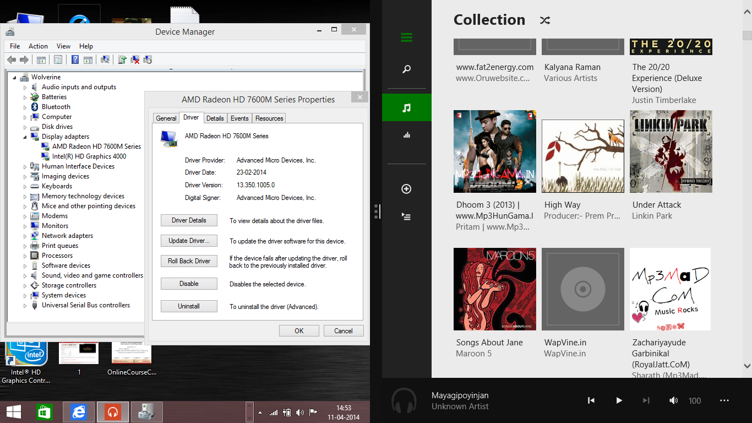Open Internet Explorer from taskbar
The width and height of the screenshot is (752, 423).
(x=79, y=412)
